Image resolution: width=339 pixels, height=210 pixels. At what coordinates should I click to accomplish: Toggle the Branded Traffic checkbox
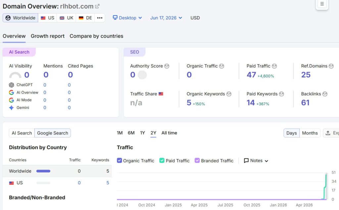197,161
